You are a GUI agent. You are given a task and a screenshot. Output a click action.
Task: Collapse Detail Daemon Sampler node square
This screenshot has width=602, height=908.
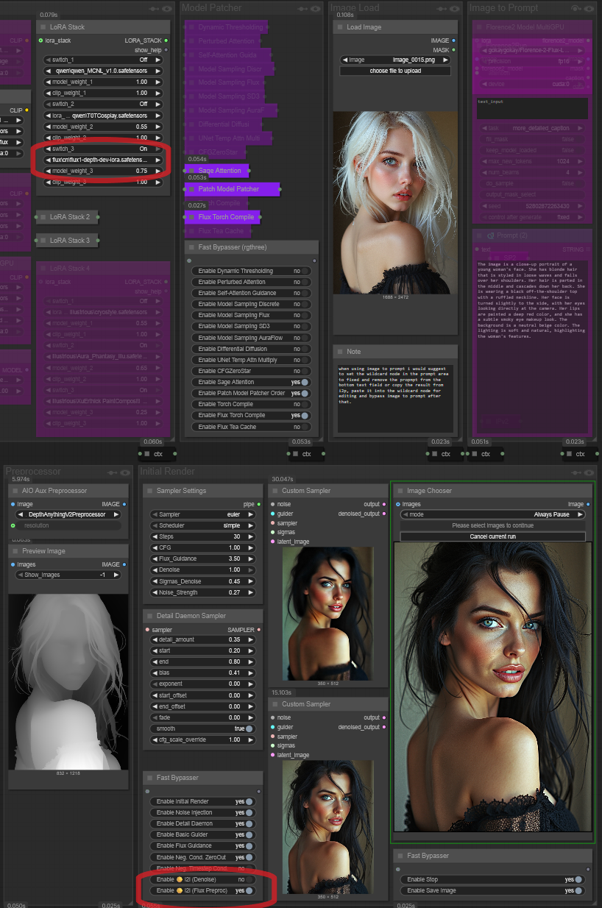click(149, 616)
